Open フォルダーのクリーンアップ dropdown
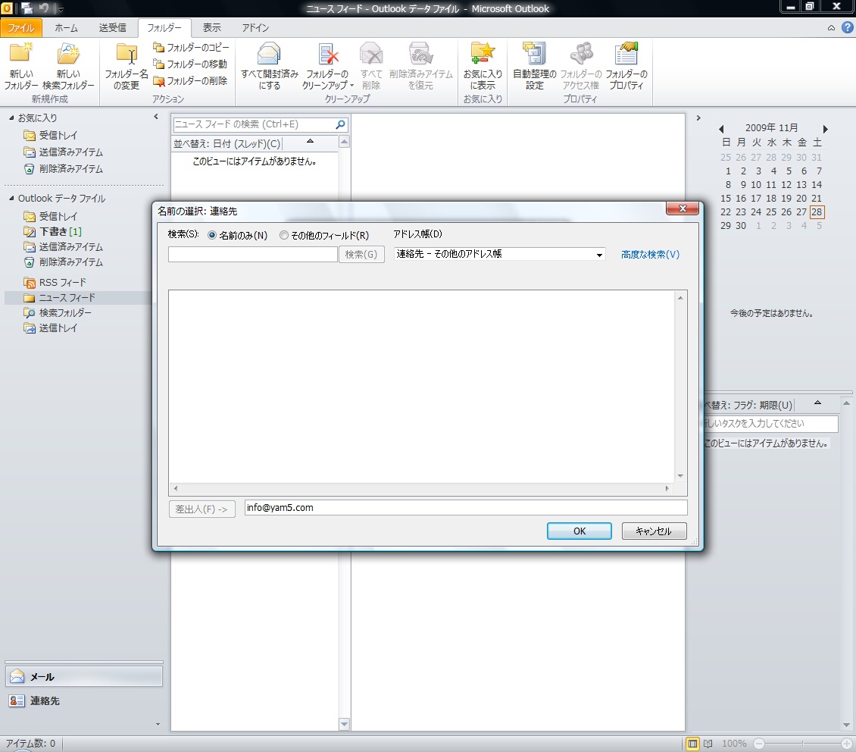This screenshot has height=752, width=856. coord(327,66)
